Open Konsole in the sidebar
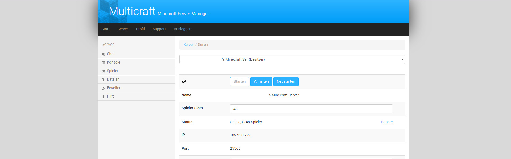This screenshot has width=511, height=159. pyautogui.click(x=137, y=62)
